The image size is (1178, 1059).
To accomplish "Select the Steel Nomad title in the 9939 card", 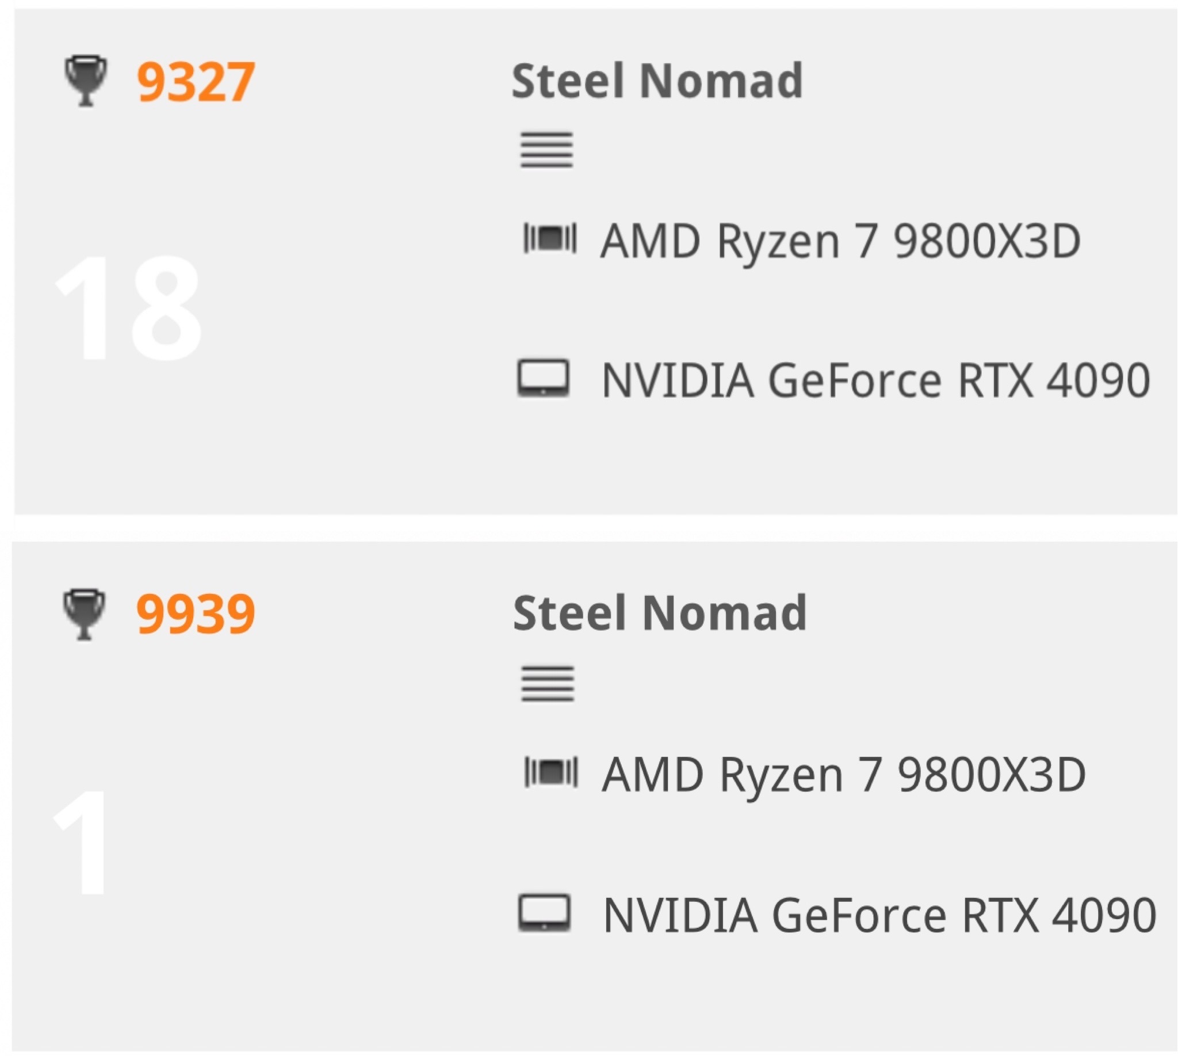I will [659, 614].
